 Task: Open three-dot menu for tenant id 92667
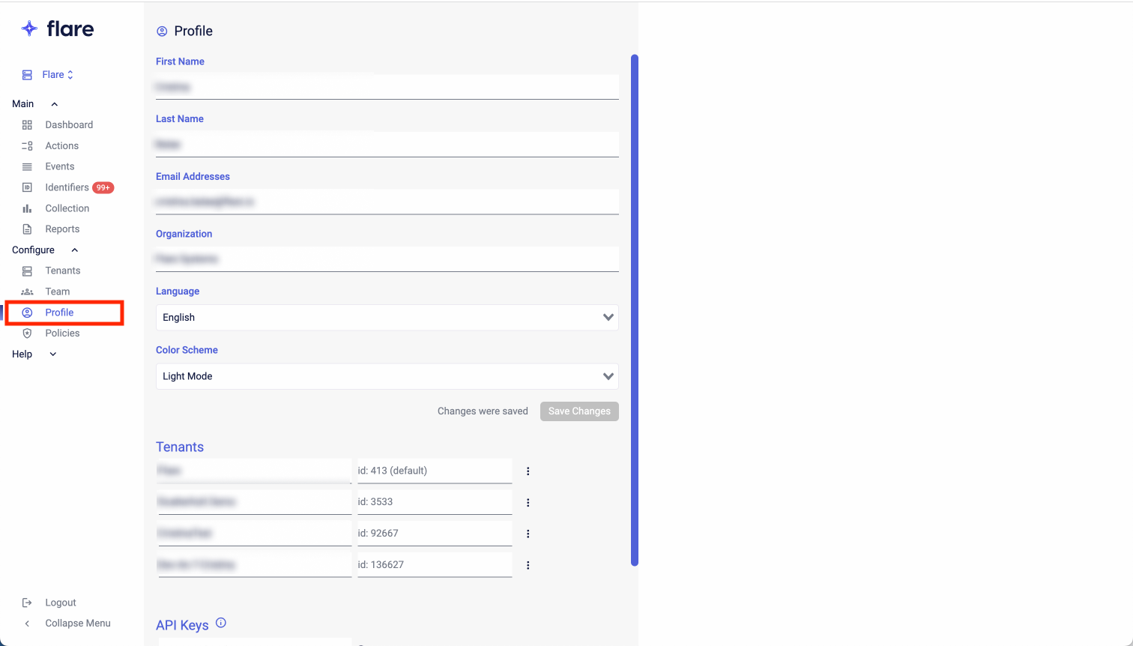tap(528, 534)
